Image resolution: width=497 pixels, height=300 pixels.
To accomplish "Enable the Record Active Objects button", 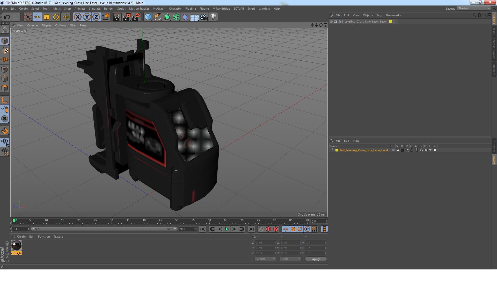I will point(261,229).
